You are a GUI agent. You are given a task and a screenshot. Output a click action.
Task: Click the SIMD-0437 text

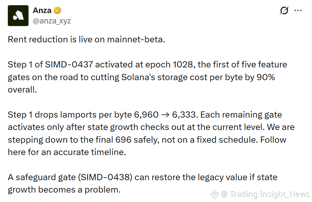pyautogui.click(x=69, y=65)
